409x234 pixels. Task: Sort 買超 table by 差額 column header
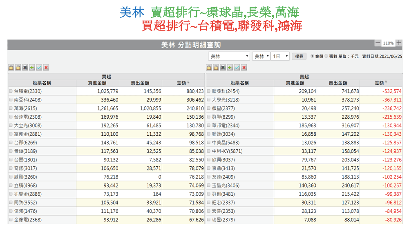click(x=183, y=83)
